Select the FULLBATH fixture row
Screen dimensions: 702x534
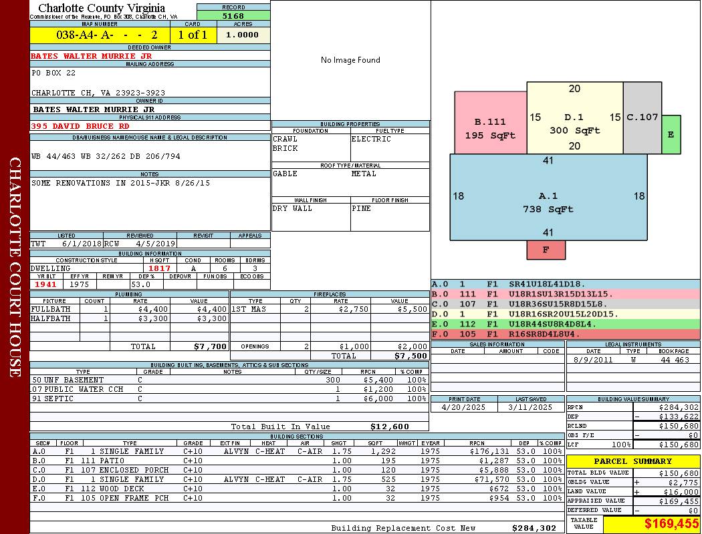click(x=130, y=309)
